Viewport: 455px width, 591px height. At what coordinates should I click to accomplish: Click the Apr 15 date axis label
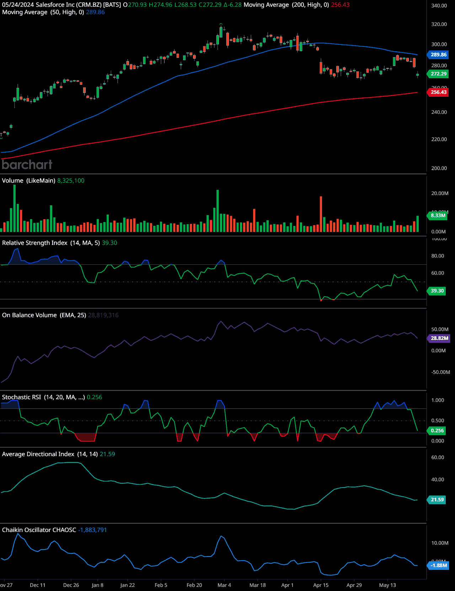[x=321, y=585]
